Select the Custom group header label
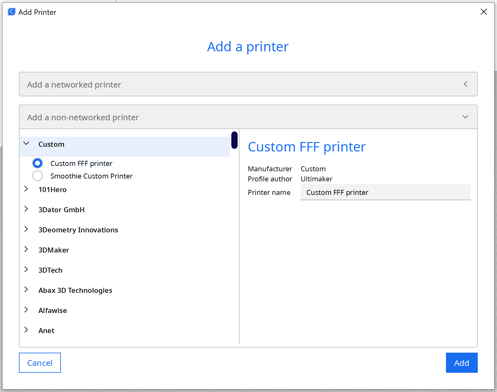Viewport: 497px width, 392px height. (x=51, y=144)
